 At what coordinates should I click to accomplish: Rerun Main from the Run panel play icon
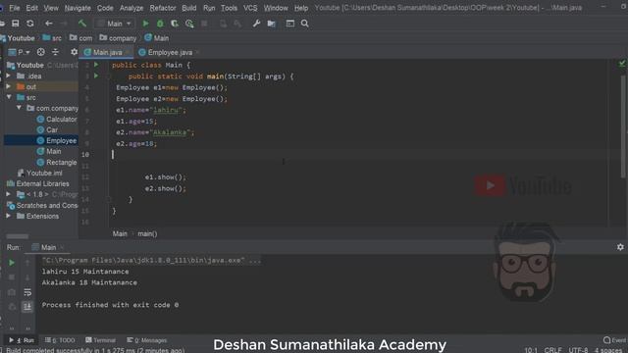tap(12, 263)
